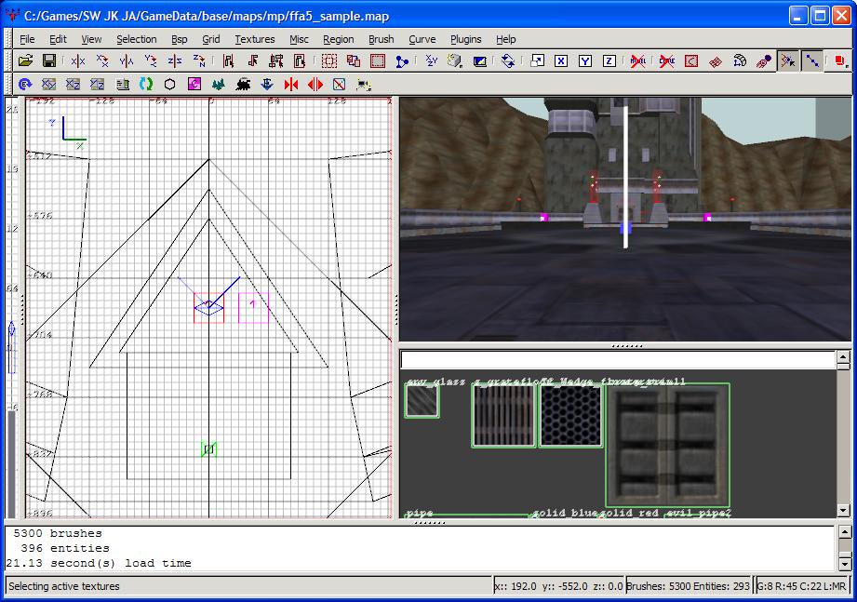Click the magenta C square icon
This screenshot has height=602, width=857.
[x=194, y=84]
